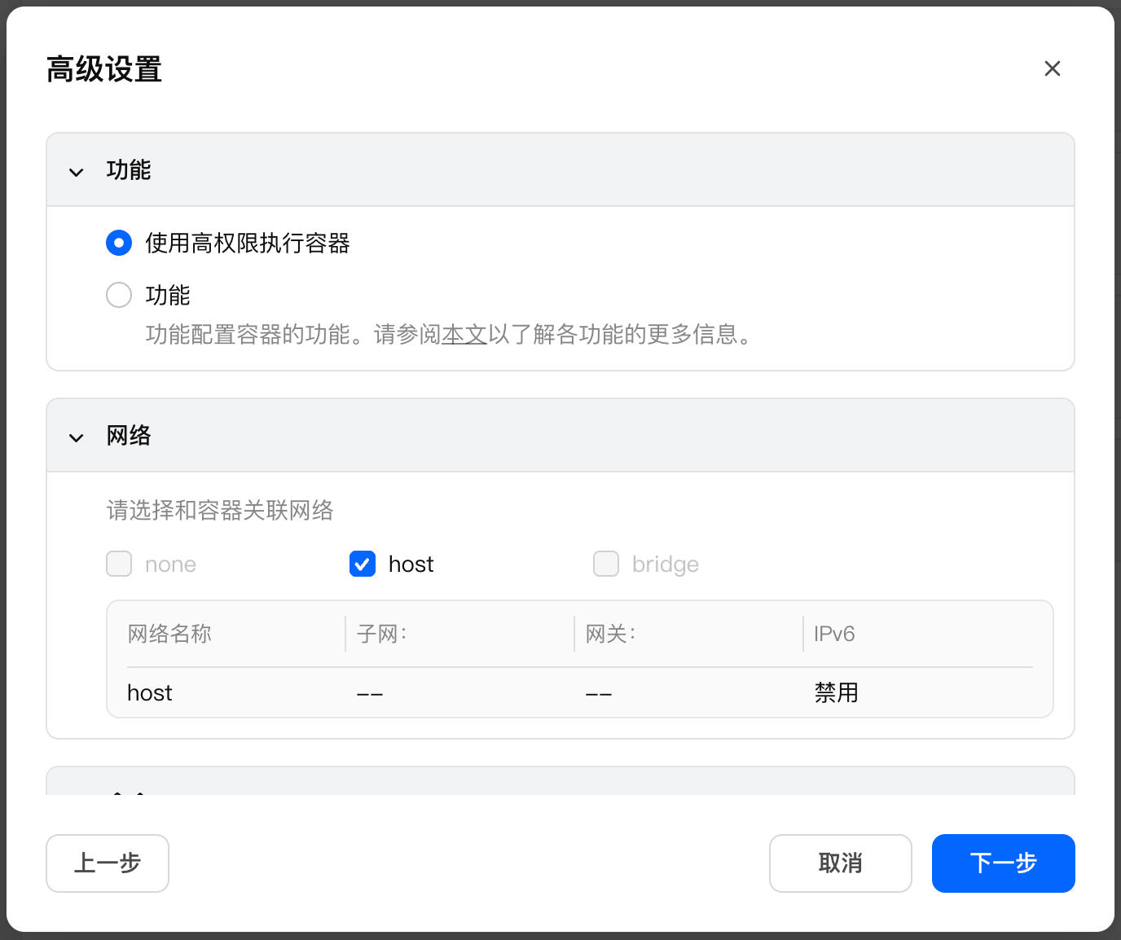The image size is (1121, 940).
Task: Check the bridge network checkbox
Action: pos(606,564)
